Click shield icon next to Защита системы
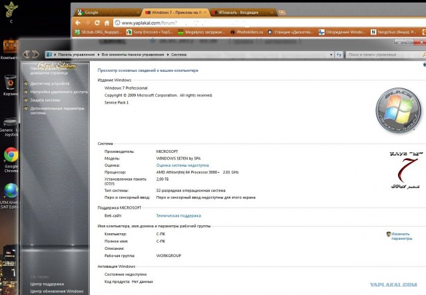Screen dimensions: 426x295 coord(26,100)
